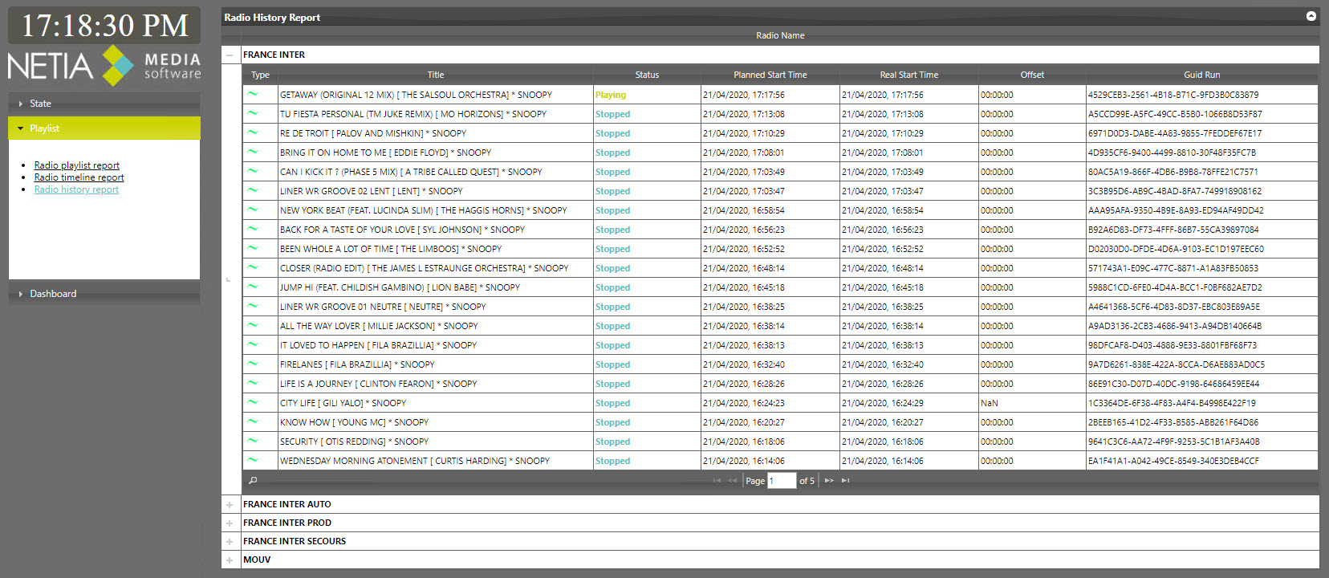Select title 'JUMP HI (FEAT. CHILDISH GAMBINO)'
The width and height of the screenshot is (1329, 578).
[x=400, y=287]
